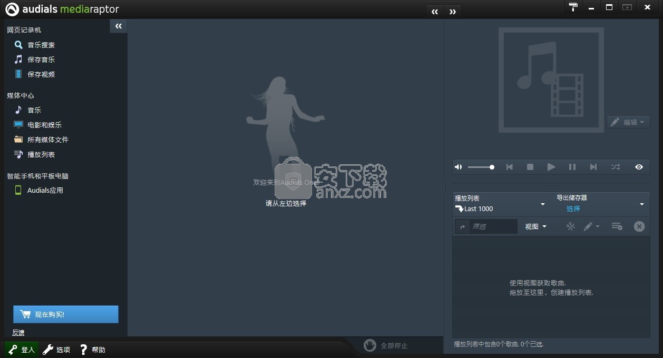Click 全部停止 stop all button
663x358 pixels.
point(386,345)
